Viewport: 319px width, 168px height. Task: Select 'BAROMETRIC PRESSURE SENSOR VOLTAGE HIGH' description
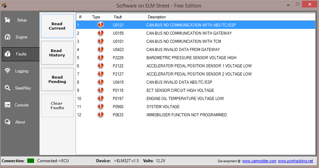point(192,58)
